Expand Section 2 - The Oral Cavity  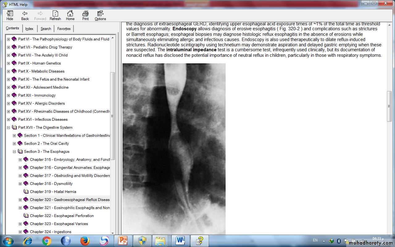point(15,144)
